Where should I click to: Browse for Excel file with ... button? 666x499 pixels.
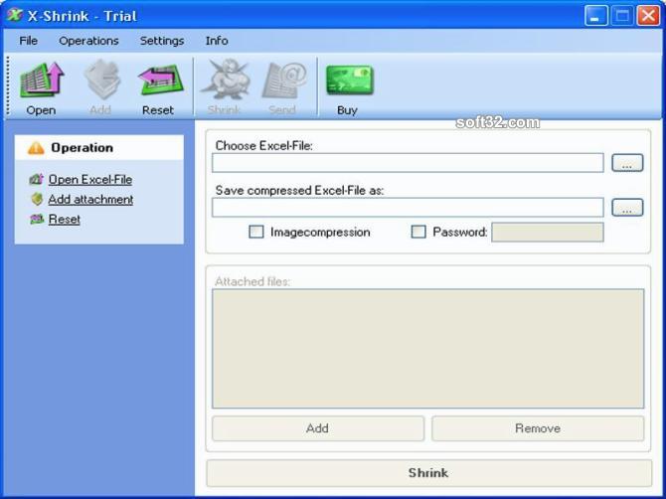pyautogui.click(x=627, y=163)
